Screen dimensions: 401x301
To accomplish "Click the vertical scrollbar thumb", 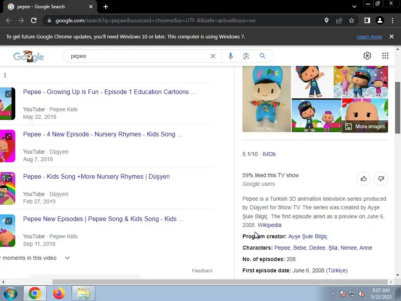I will 397,107.
